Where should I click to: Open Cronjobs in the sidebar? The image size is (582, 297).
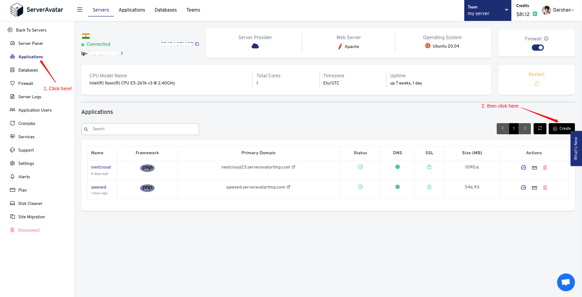(27, 124)
